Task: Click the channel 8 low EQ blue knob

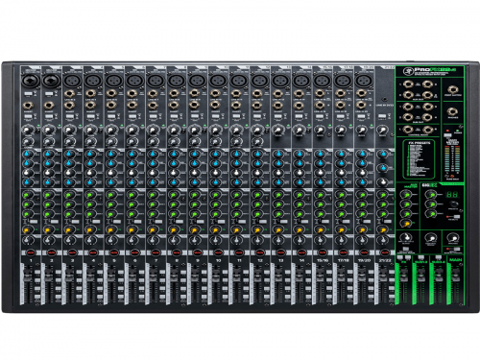Action: pos(174,182)
